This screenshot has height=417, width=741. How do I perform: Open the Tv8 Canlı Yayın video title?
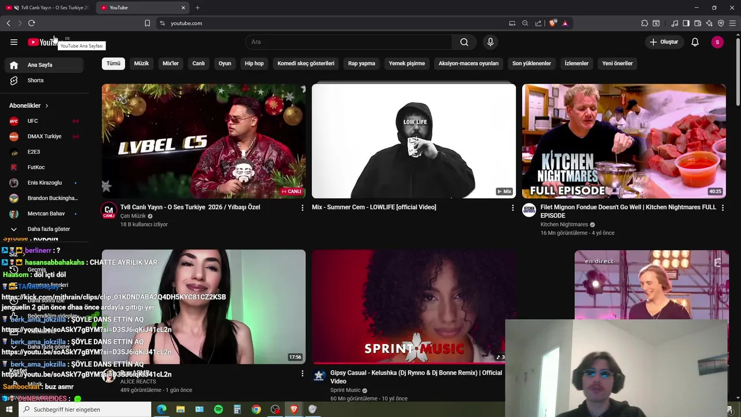[190, 207]
